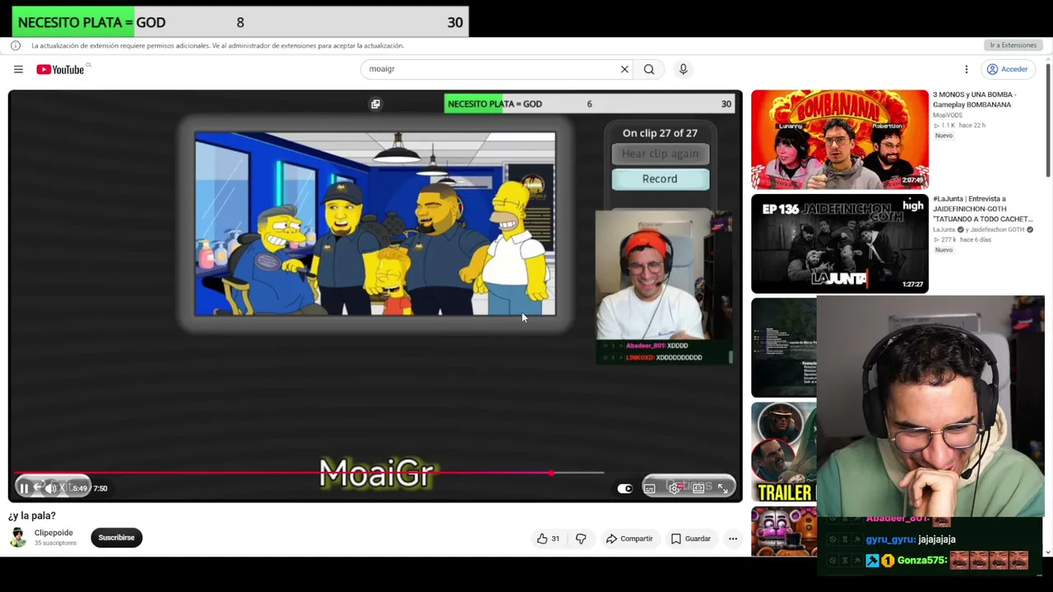1053x592 pixels.
Task: Open the Clipepoide channel name link
Action: tap(53, 533)
